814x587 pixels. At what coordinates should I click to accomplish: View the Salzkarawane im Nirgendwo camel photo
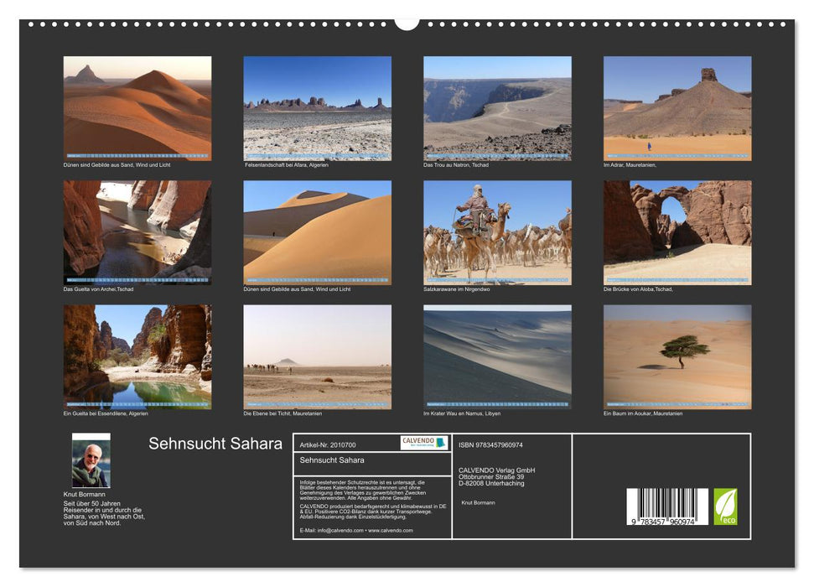497,231
